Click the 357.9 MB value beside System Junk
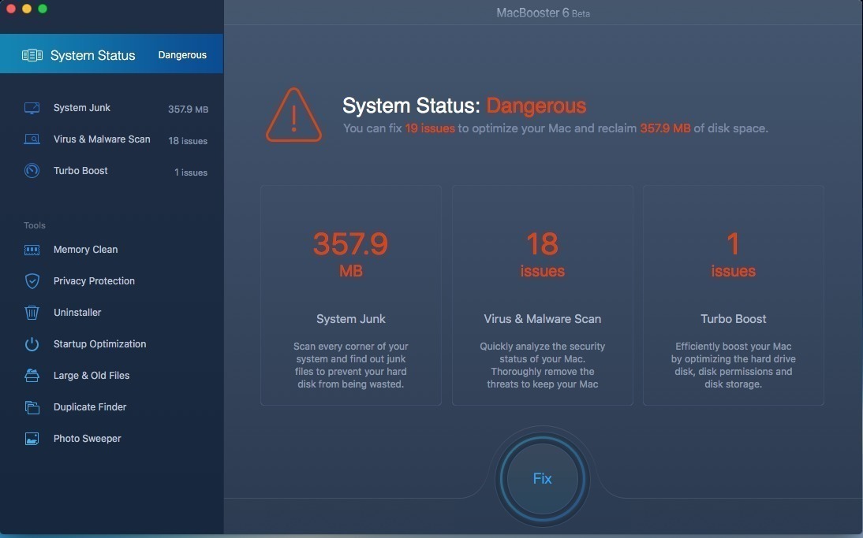This screenshot has width=863, height=538. click(189, 109)
